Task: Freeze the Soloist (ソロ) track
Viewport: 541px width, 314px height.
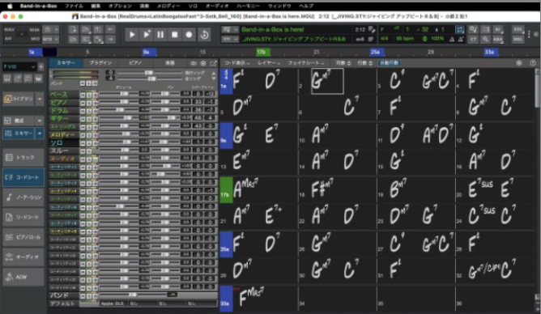Action: (x=95, y=142)
